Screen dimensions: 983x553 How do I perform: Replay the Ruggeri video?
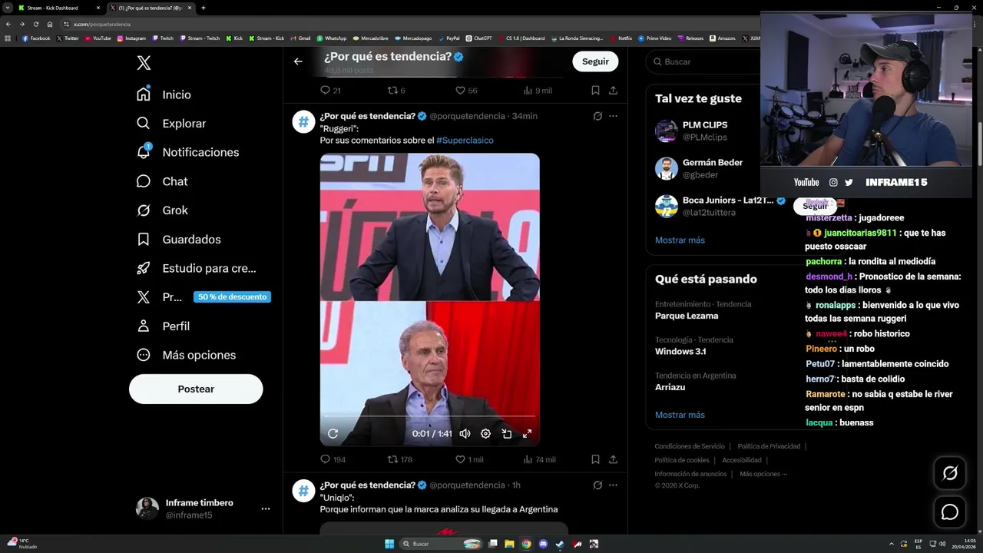point(333,433)
